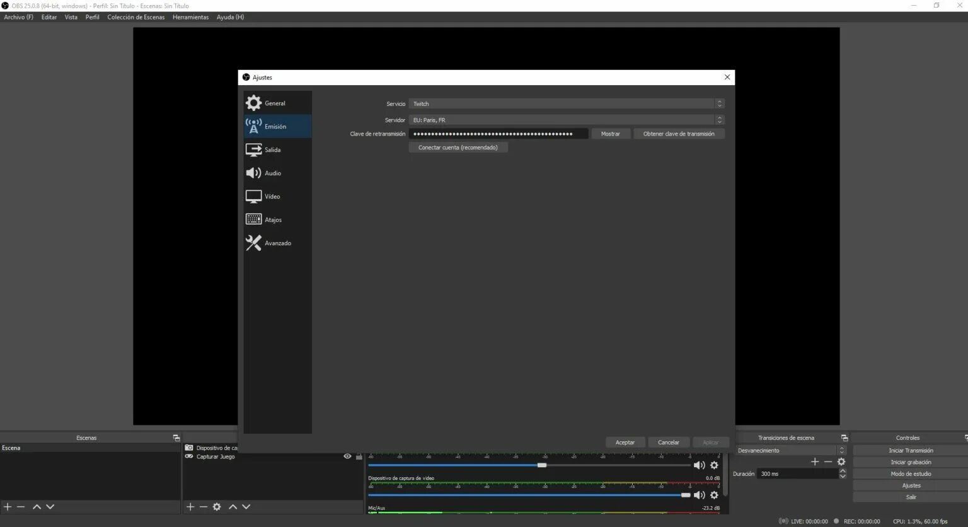Decrease Duración with the down arrow
The width and height of the screenshot is (968, 527).
[x=843, y=477]
